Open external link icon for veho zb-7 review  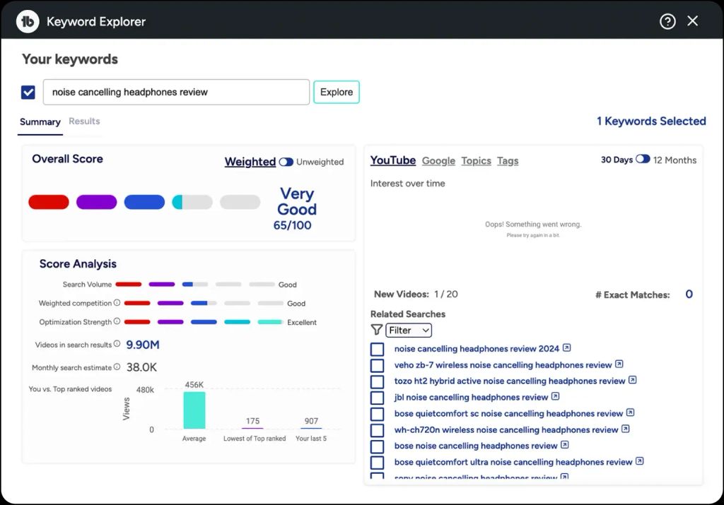click(x=619, y=364)
